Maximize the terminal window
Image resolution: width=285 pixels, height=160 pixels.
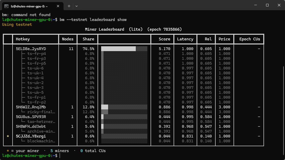pos(267,5)
